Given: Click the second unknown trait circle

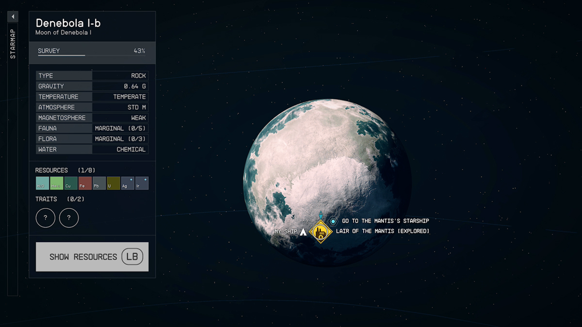Looking at the screenshot, I should (69, 218).
